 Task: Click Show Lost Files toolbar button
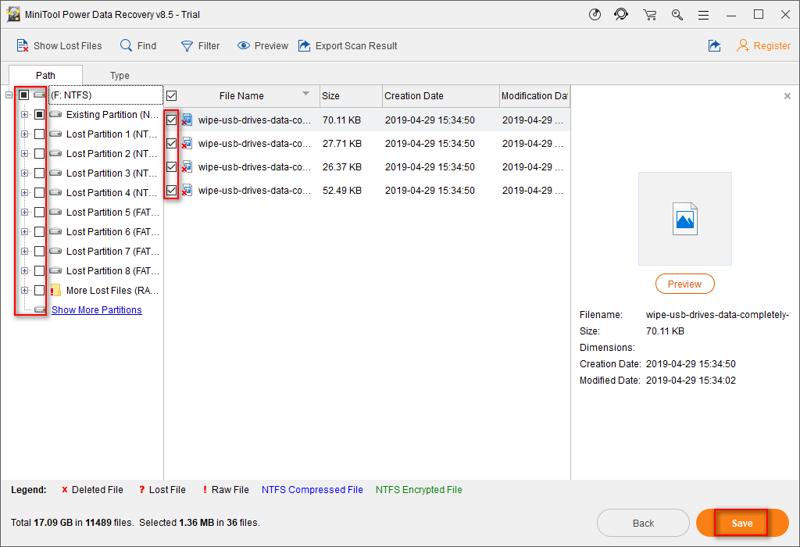pyautogui.click(x=59, y=46)
